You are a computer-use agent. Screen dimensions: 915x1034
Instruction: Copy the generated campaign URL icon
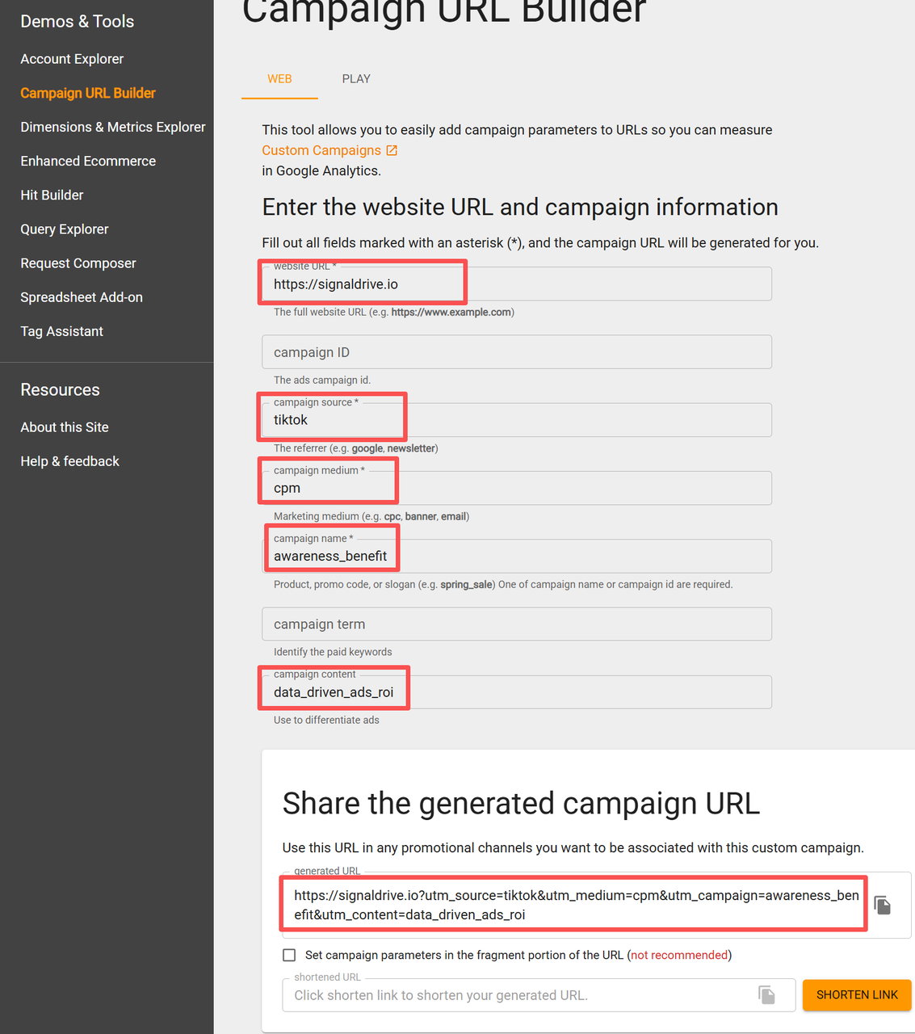click(x=883, y=906)
